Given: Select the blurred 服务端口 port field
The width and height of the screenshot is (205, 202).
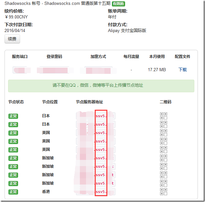Looking at the screenshot, I should [x=22, y=70].
